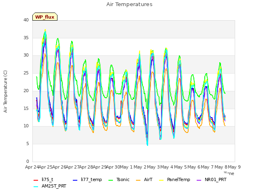Click the orange AirT legend swatch
This screenshot has height=194, width=259.
[138, 180]
